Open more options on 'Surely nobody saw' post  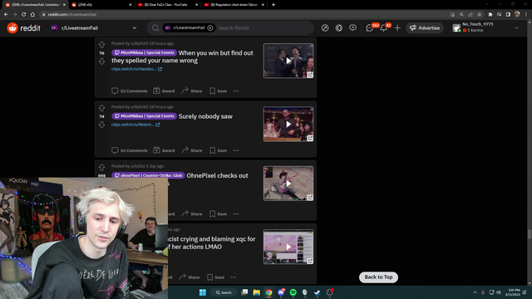pos(236,150)
